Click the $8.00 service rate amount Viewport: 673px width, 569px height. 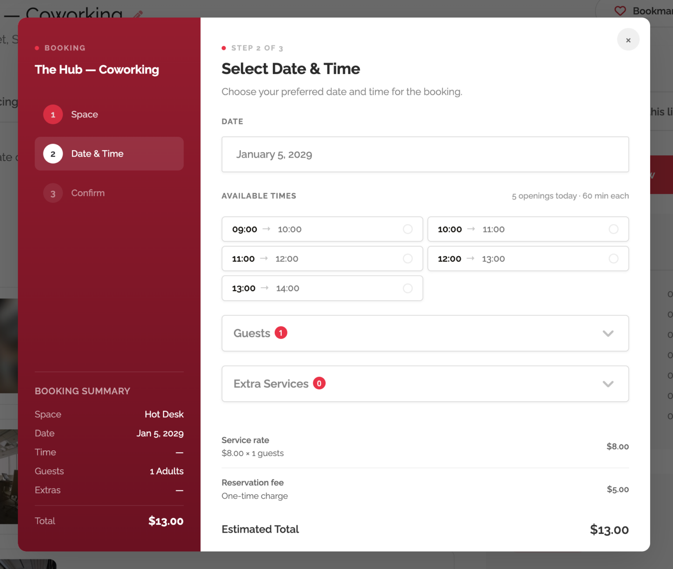point(617,446)
